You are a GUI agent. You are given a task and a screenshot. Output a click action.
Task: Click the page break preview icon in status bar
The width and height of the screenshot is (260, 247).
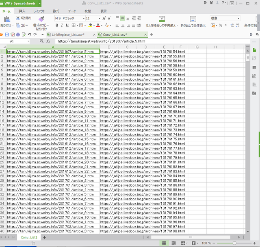(x=173, y=243)
